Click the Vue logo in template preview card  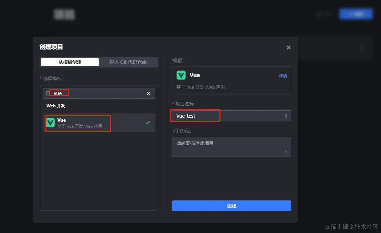[181, 75]
